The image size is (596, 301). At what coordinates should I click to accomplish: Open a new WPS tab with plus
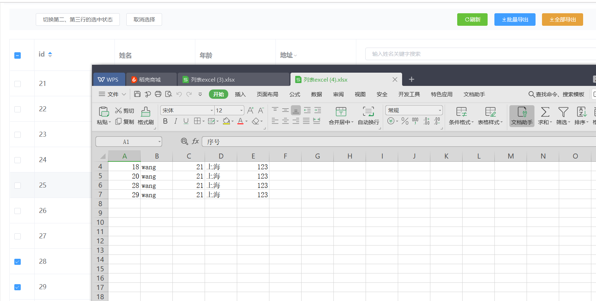pos(411,79)
